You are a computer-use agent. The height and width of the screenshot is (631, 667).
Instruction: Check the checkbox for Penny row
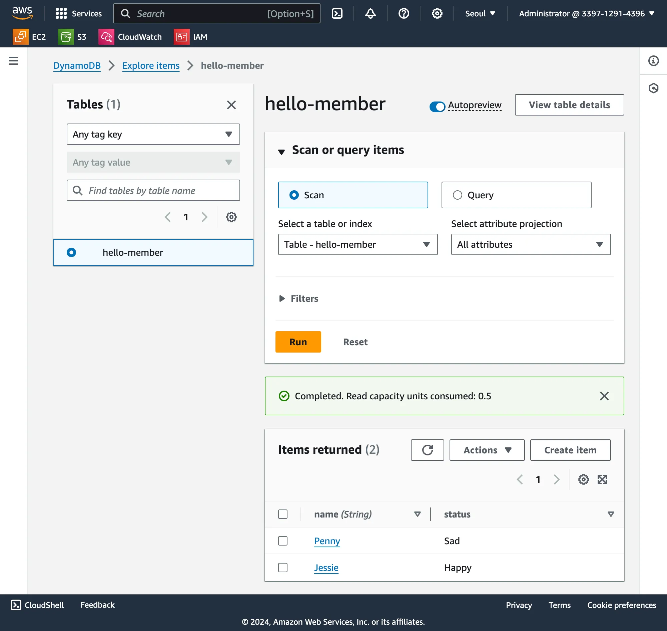click(282, 541)
